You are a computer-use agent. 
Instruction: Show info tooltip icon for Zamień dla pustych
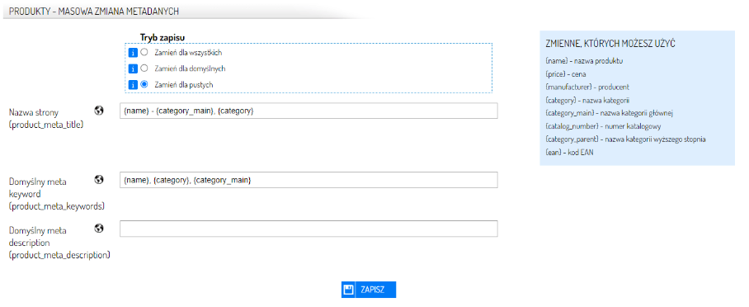134,85
